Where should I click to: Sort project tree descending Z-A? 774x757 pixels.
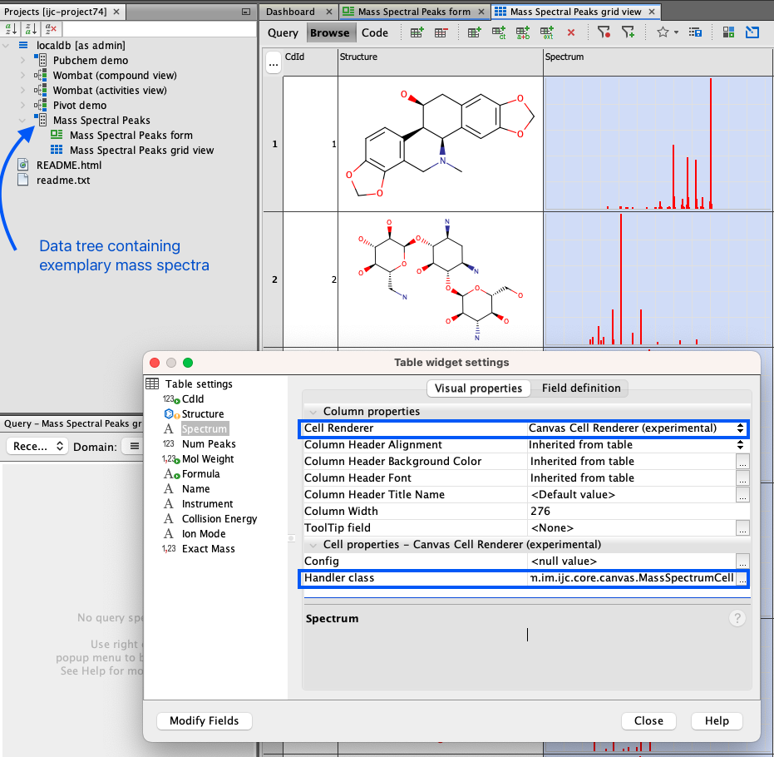[x=31, y=29]
